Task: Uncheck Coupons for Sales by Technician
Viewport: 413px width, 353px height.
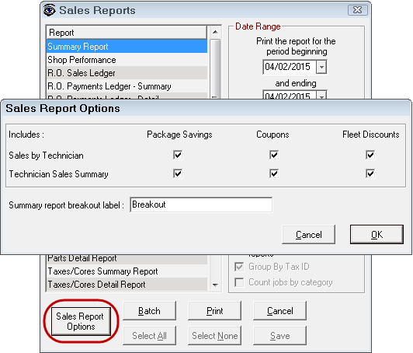Action: coord(274,155)
